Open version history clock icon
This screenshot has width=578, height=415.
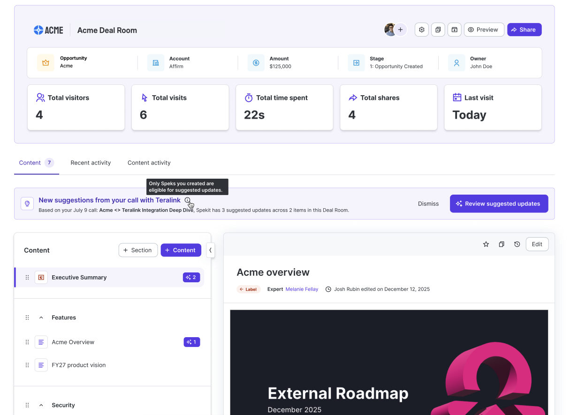pos(517,244)
